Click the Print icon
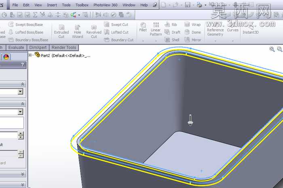The height and width of the screenshot is (188, 283). click(x=199, y=5)
